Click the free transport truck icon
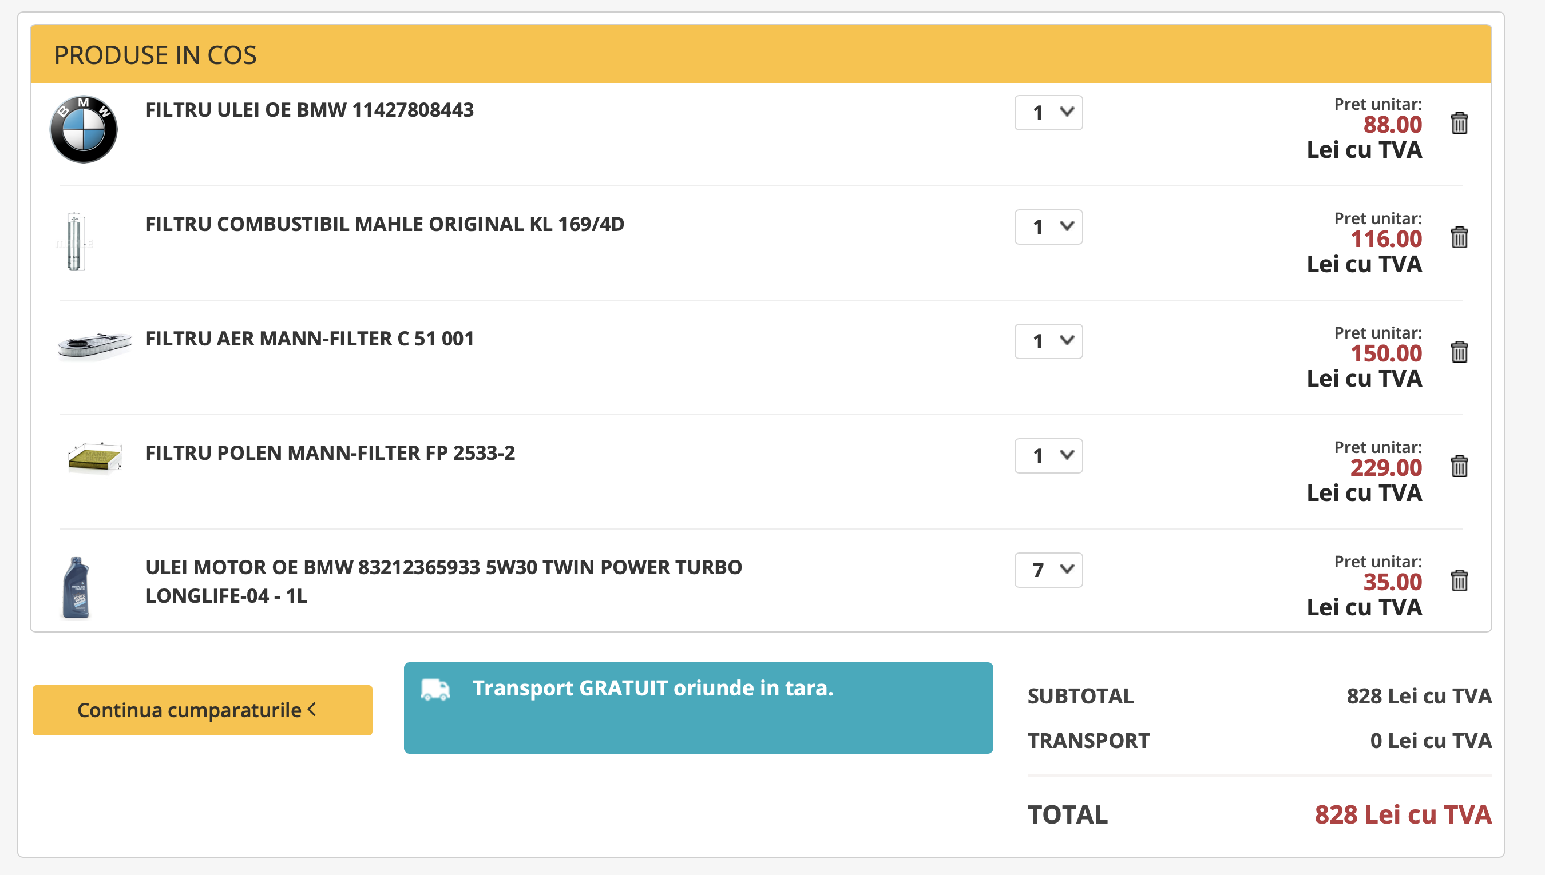 coord(435,689)
